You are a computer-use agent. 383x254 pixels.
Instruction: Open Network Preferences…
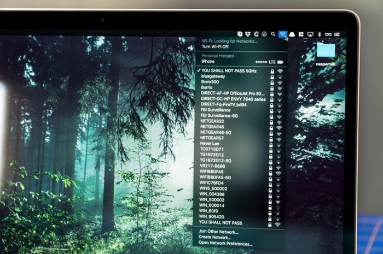click(225, 244)
